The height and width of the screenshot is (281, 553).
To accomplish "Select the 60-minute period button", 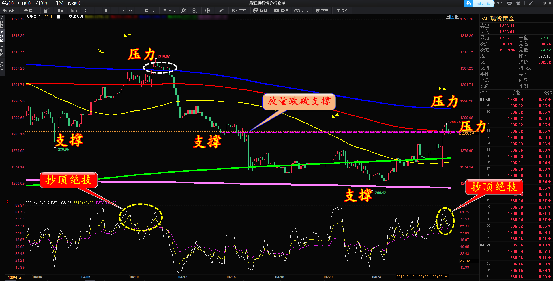I will 114,11.
